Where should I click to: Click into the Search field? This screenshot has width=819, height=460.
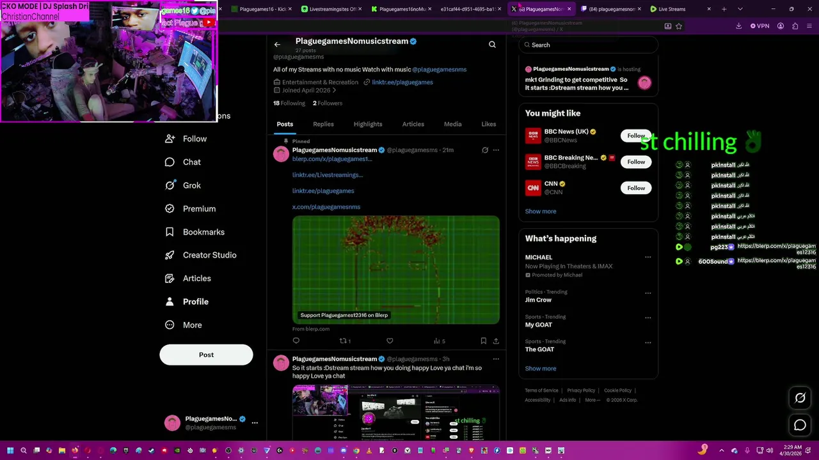[589, 45]
